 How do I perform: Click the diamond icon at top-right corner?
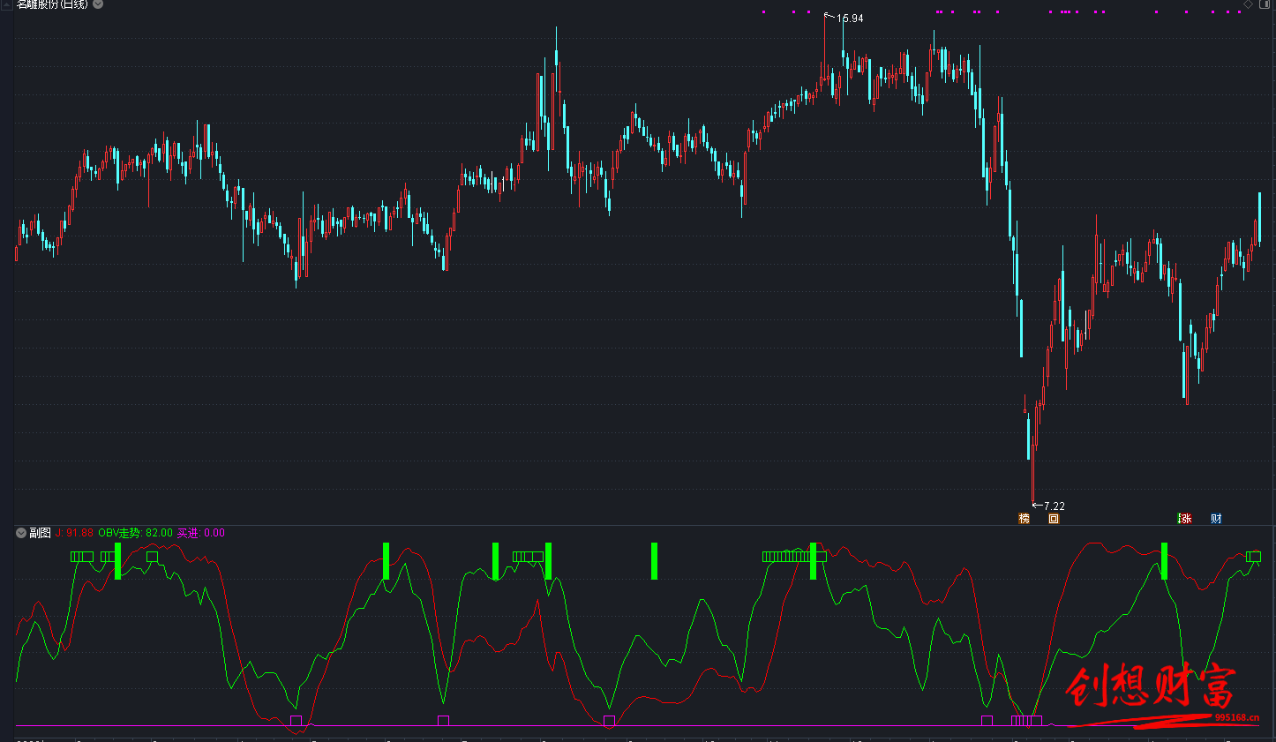coord(1249,4)
